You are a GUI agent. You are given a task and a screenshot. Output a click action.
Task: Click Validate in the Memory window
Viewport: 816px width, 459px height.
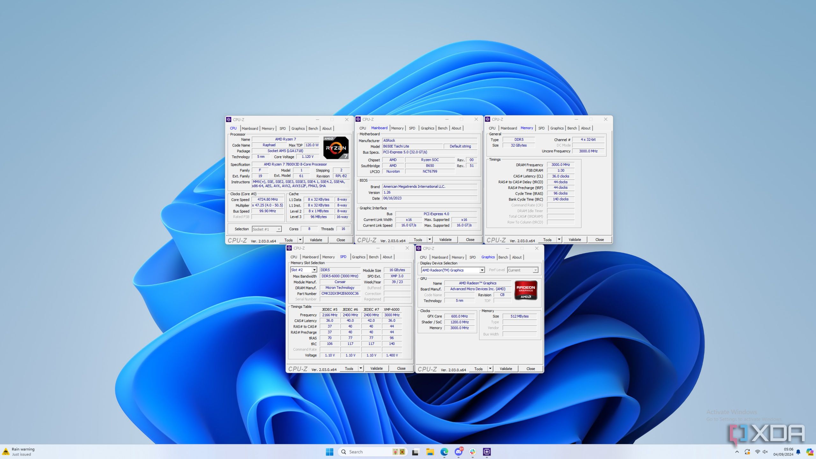point(575,239)
